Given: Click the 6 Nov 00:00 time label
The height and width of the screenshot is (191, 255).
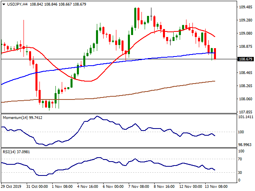Looking at the screenshot, I should [x=113, y=187].
